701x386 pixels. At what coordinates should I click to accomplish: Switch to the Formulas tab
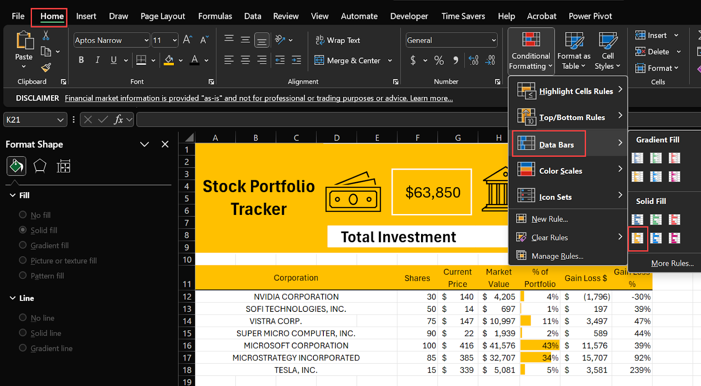[x=215, y=16]
